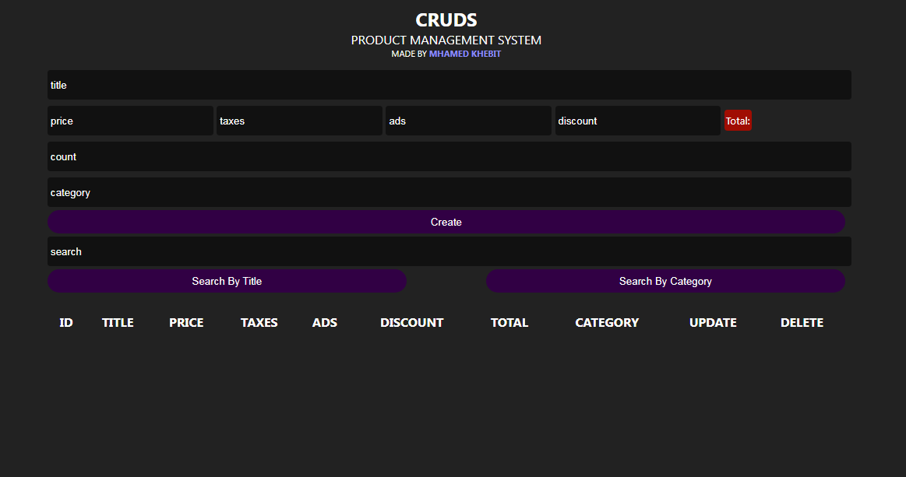Focus the price input box
Image resolution: width=906 pixels, height=477 pixels.
coord(130,121)
